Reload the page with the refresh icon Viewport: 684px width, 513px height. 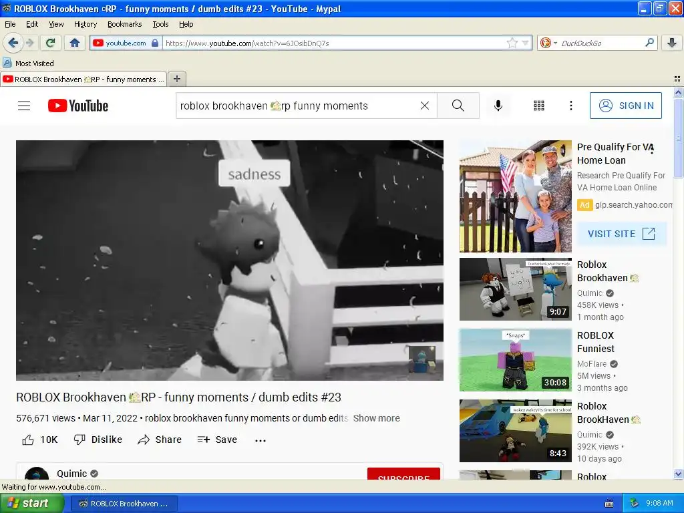coord(50,43)
